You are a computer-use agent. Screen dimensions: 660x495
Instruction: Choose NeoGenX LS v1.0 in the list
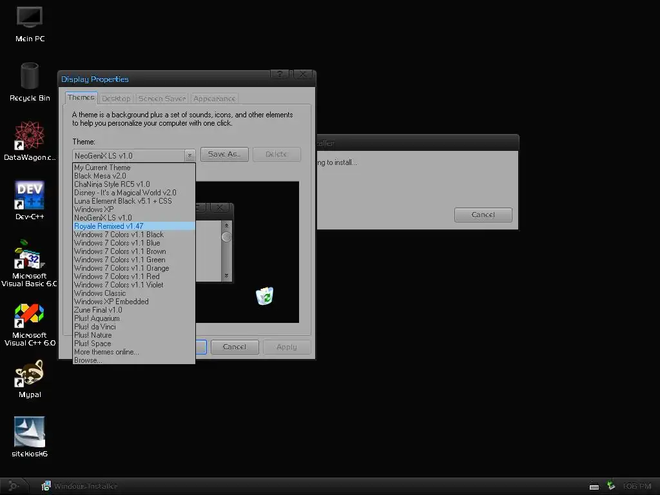point(134,218)
